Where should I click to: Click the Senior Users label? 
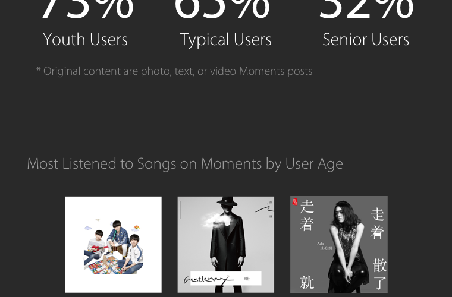[x=365, y=40]
